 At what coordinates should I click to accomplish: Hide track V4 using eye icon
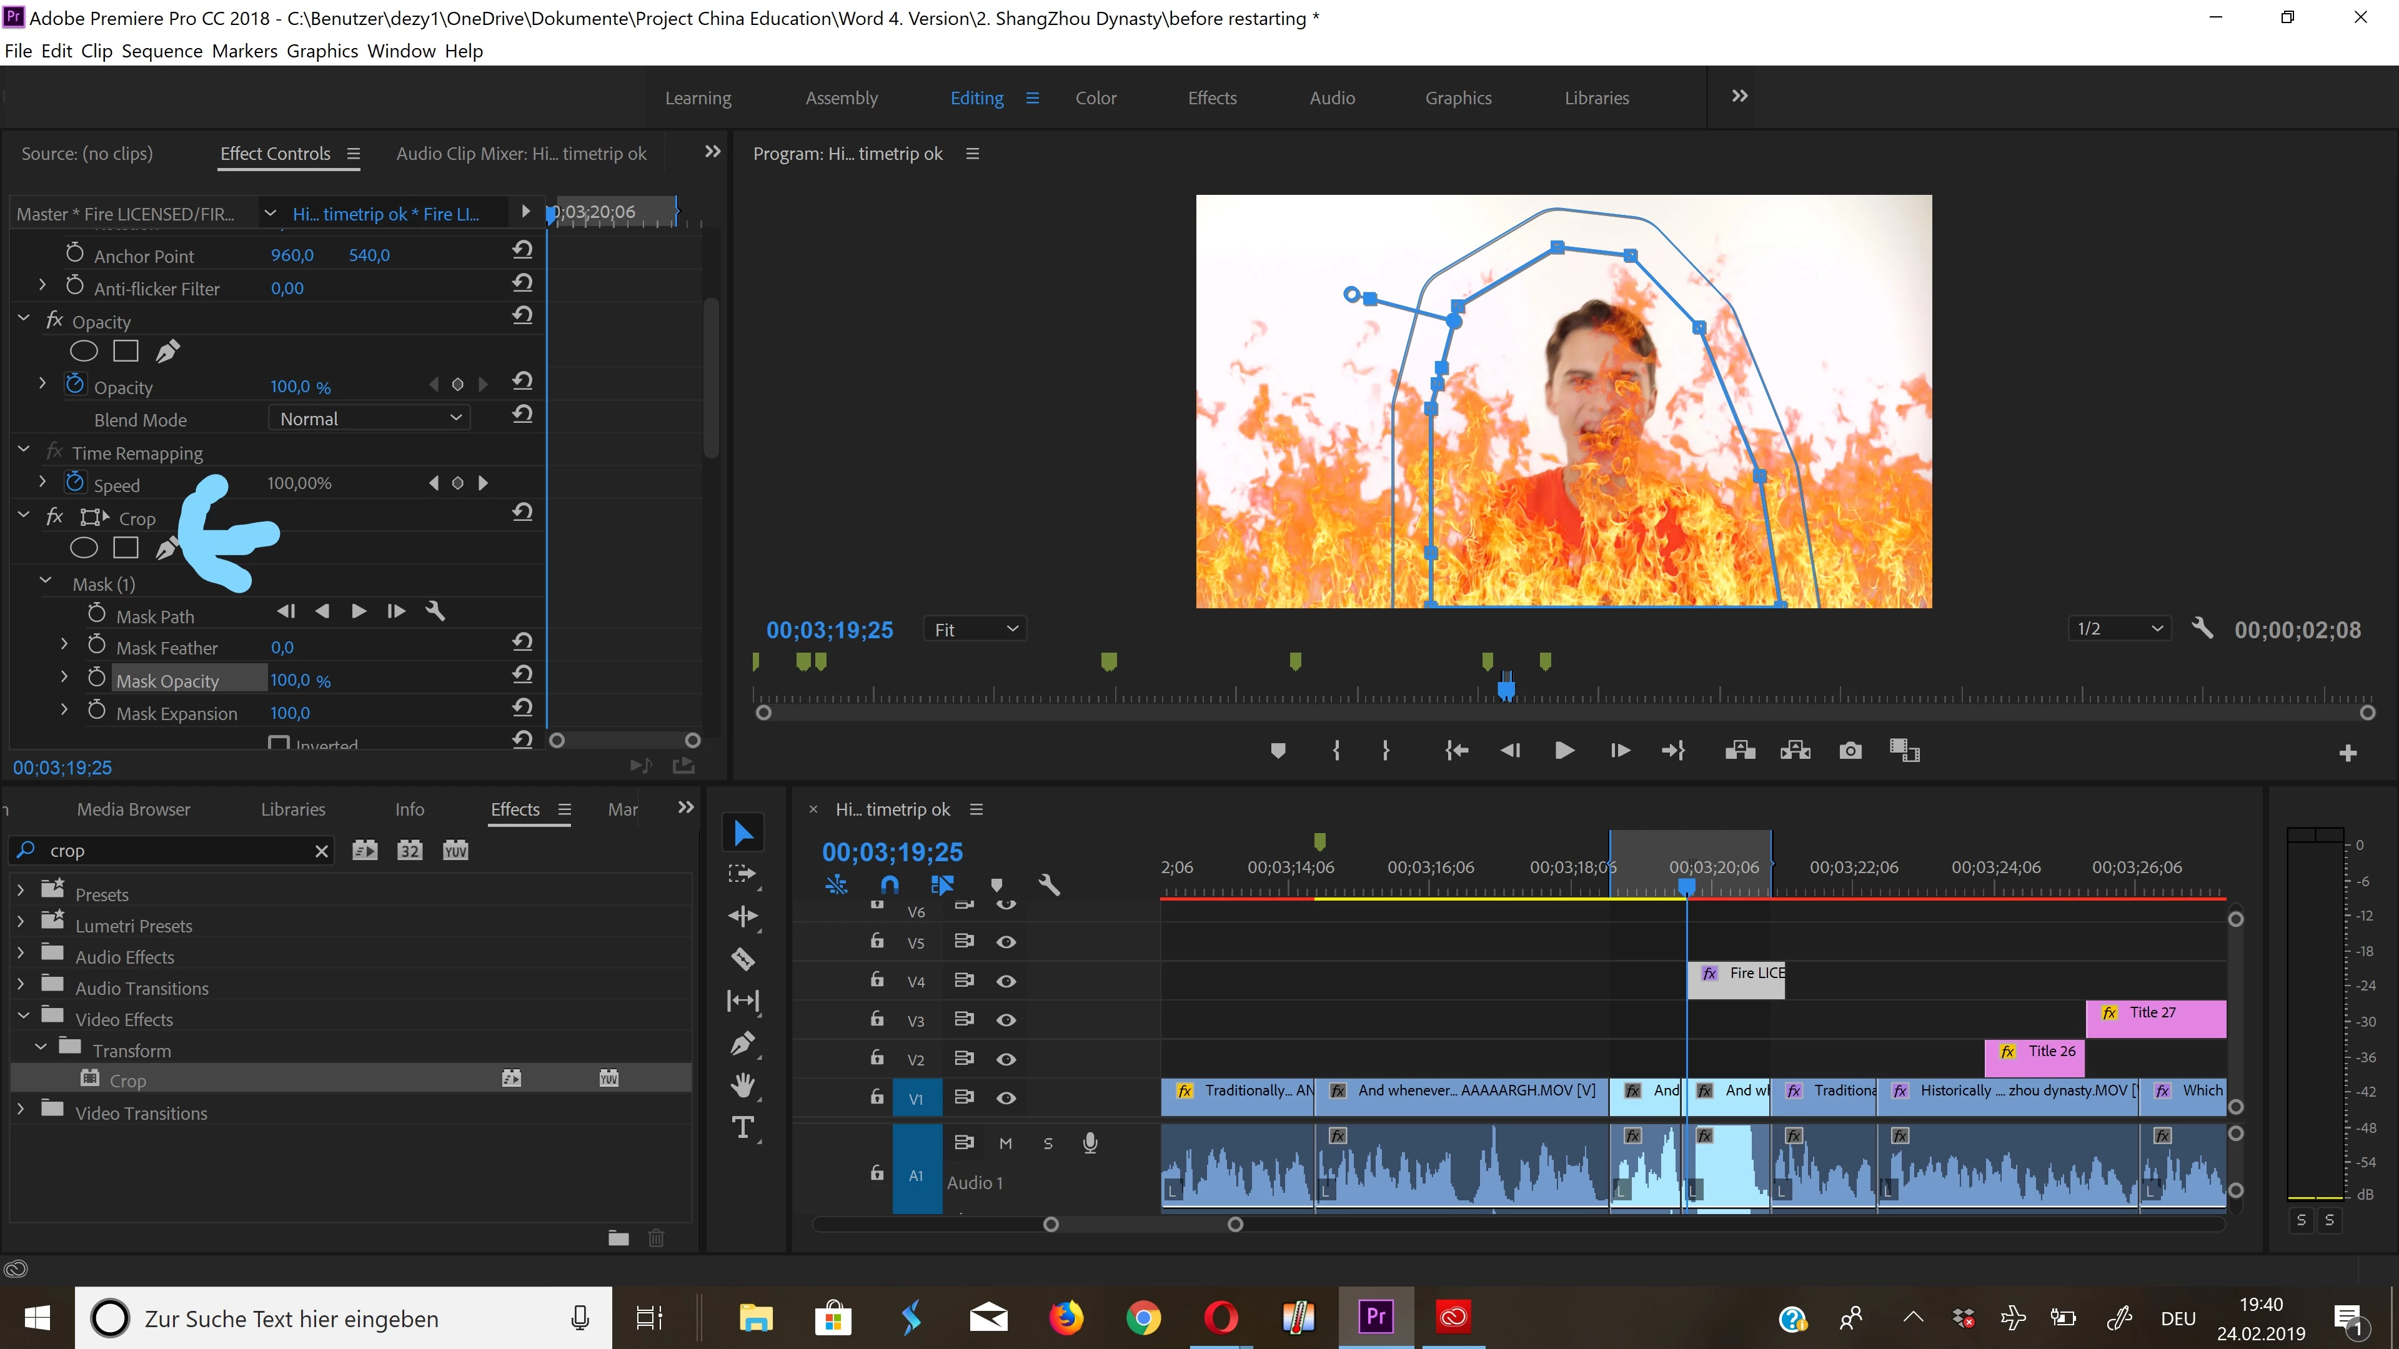(x=1006, y=981)
